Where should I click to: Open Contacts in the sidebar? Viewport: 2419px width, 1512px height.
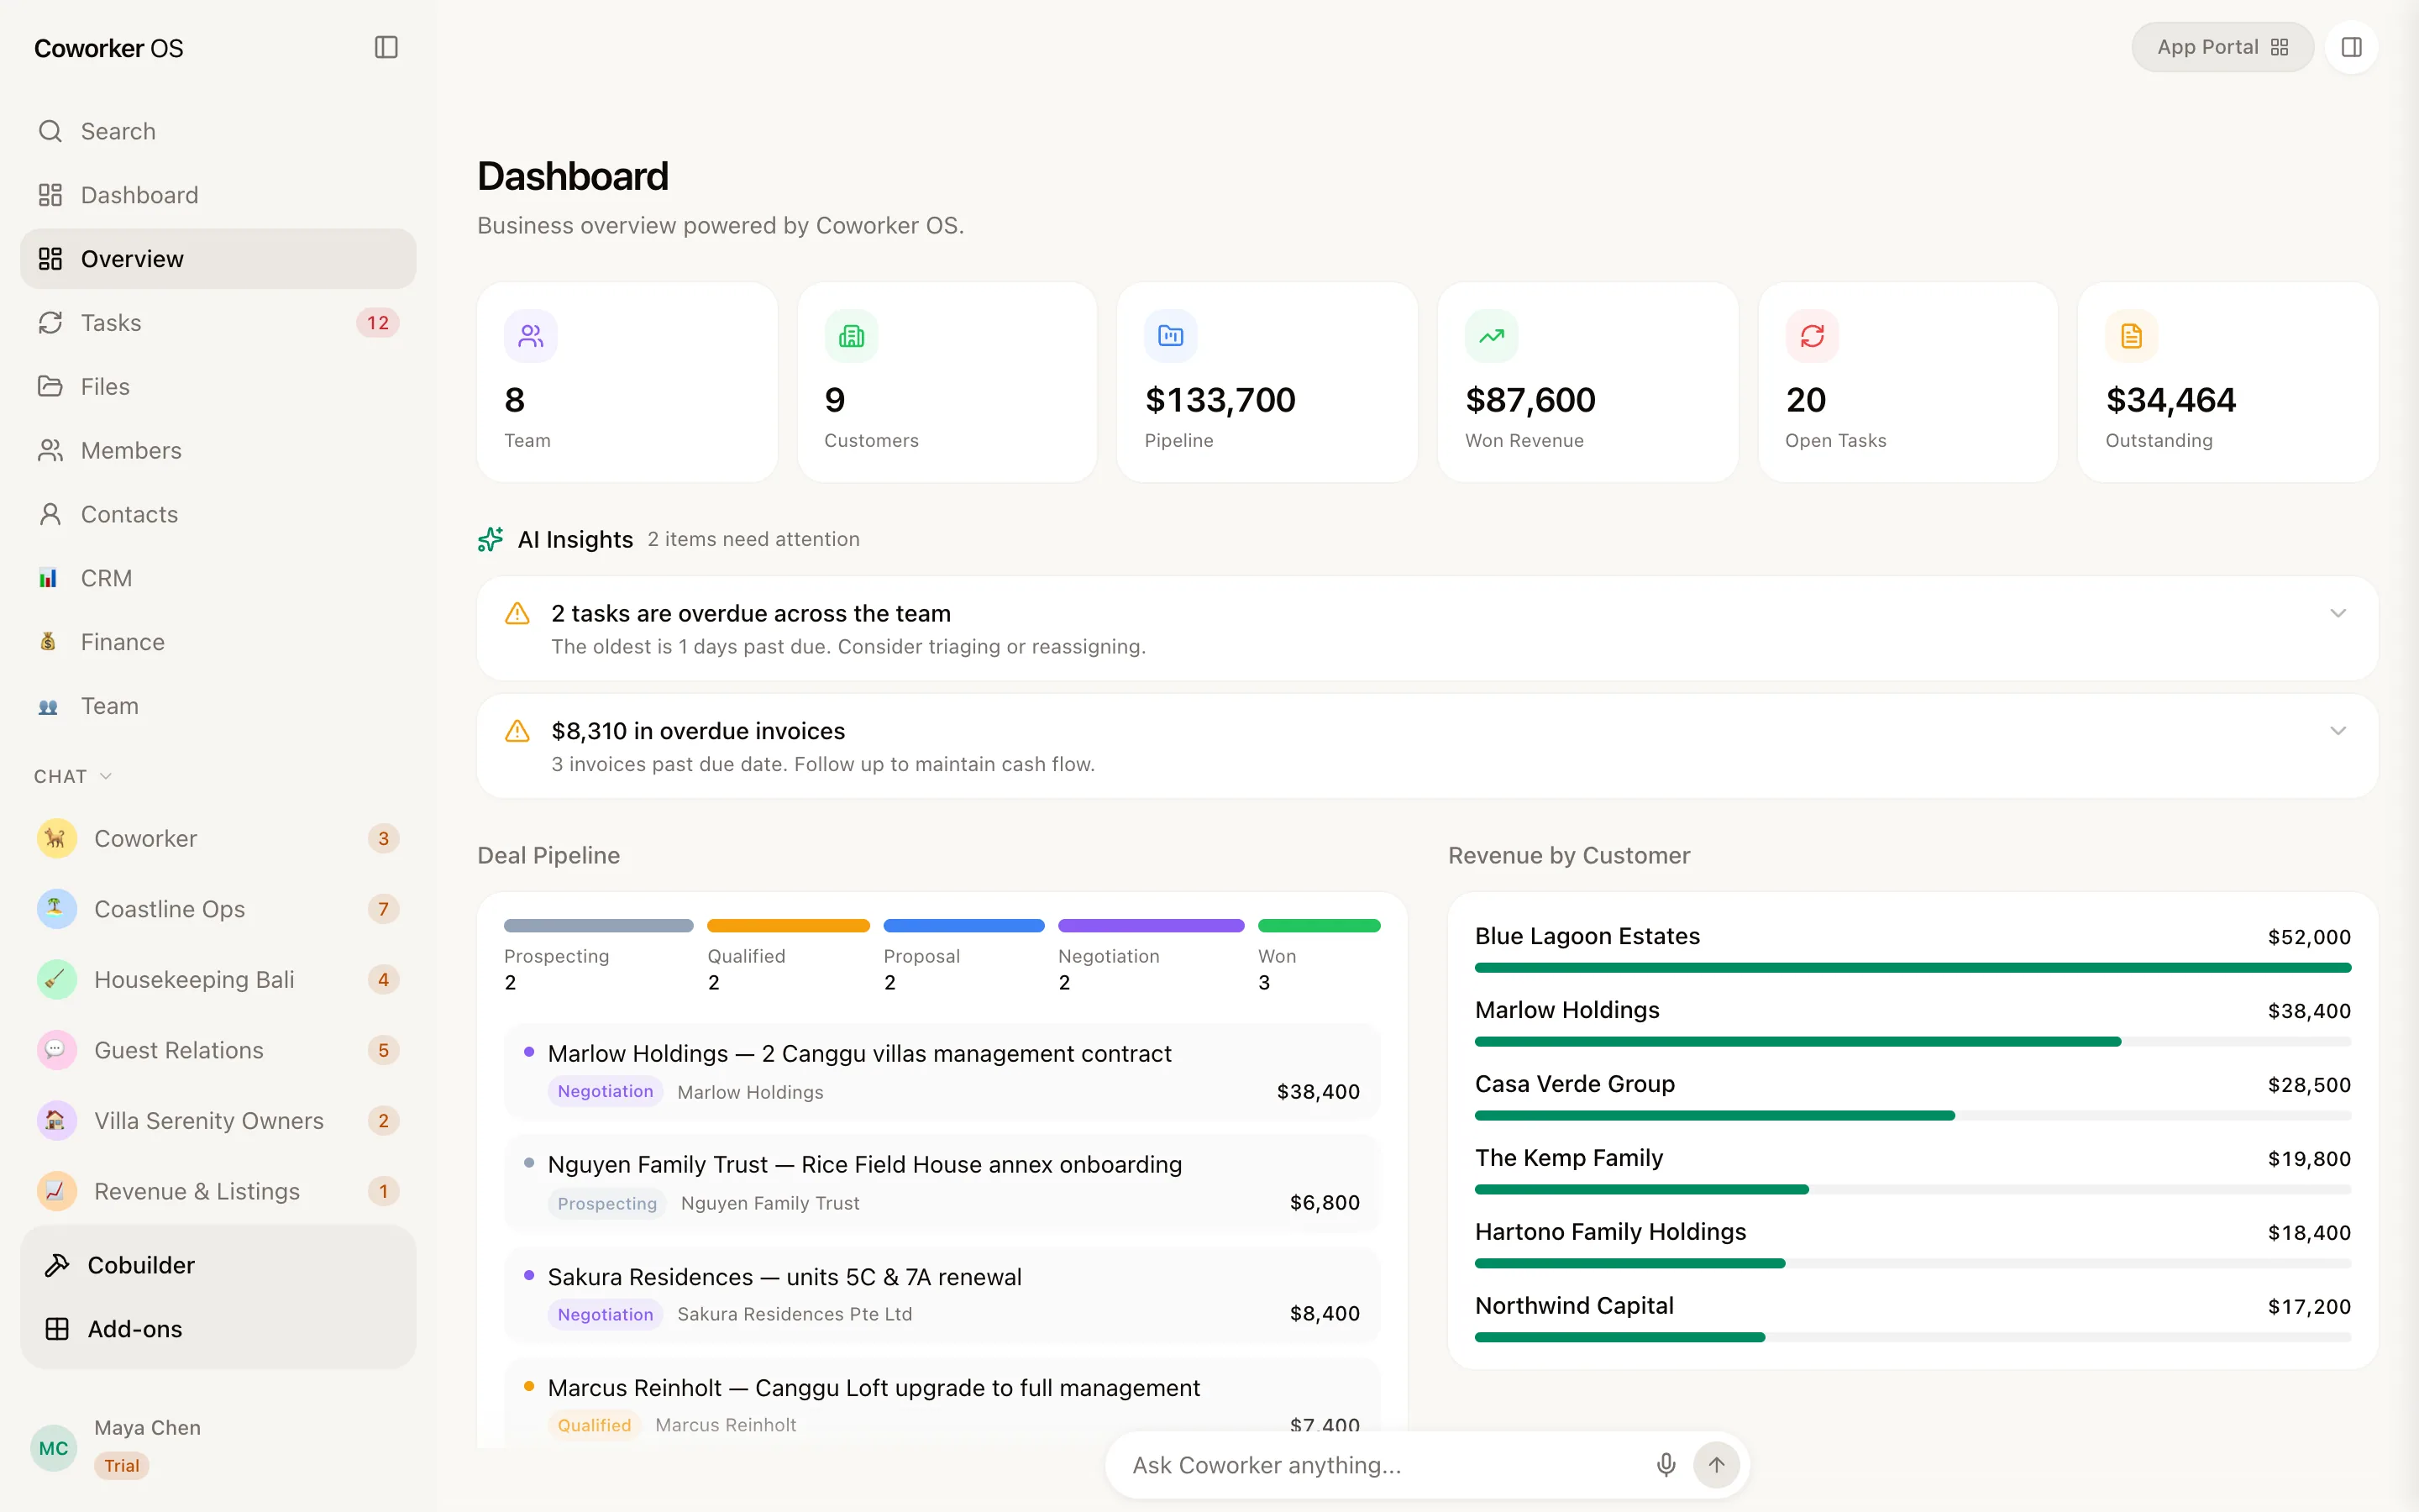218,514
